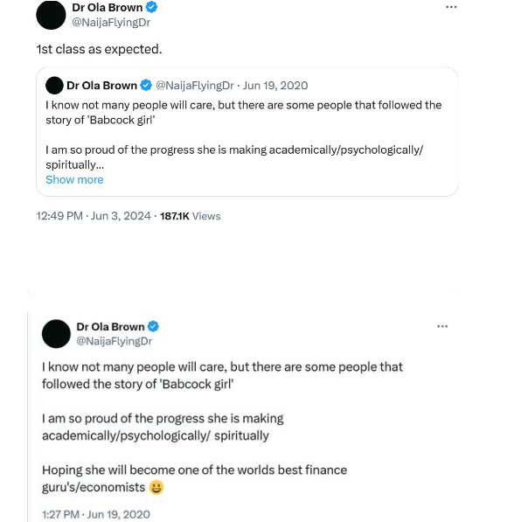
Task: Open the bottom tweet's three-dot menu
Action: click(442, 326)
